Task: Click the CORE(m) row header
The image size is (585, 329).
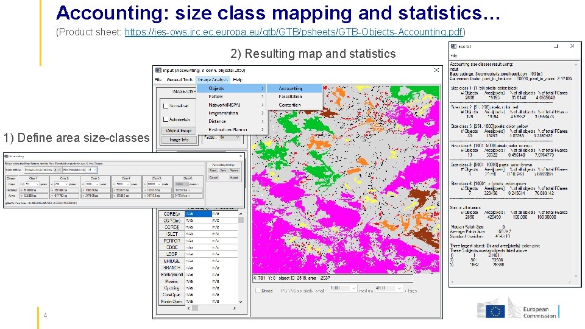Action: point(172,221)
